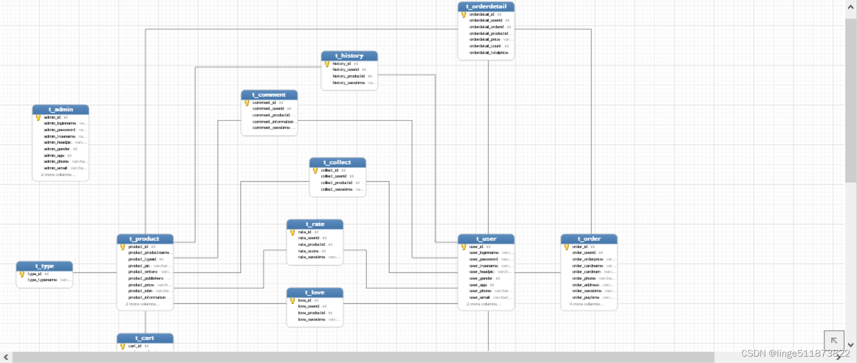Click the horizontal scrollbar thumb
Viewport: 857px width, 363px height.
point(364,357)
